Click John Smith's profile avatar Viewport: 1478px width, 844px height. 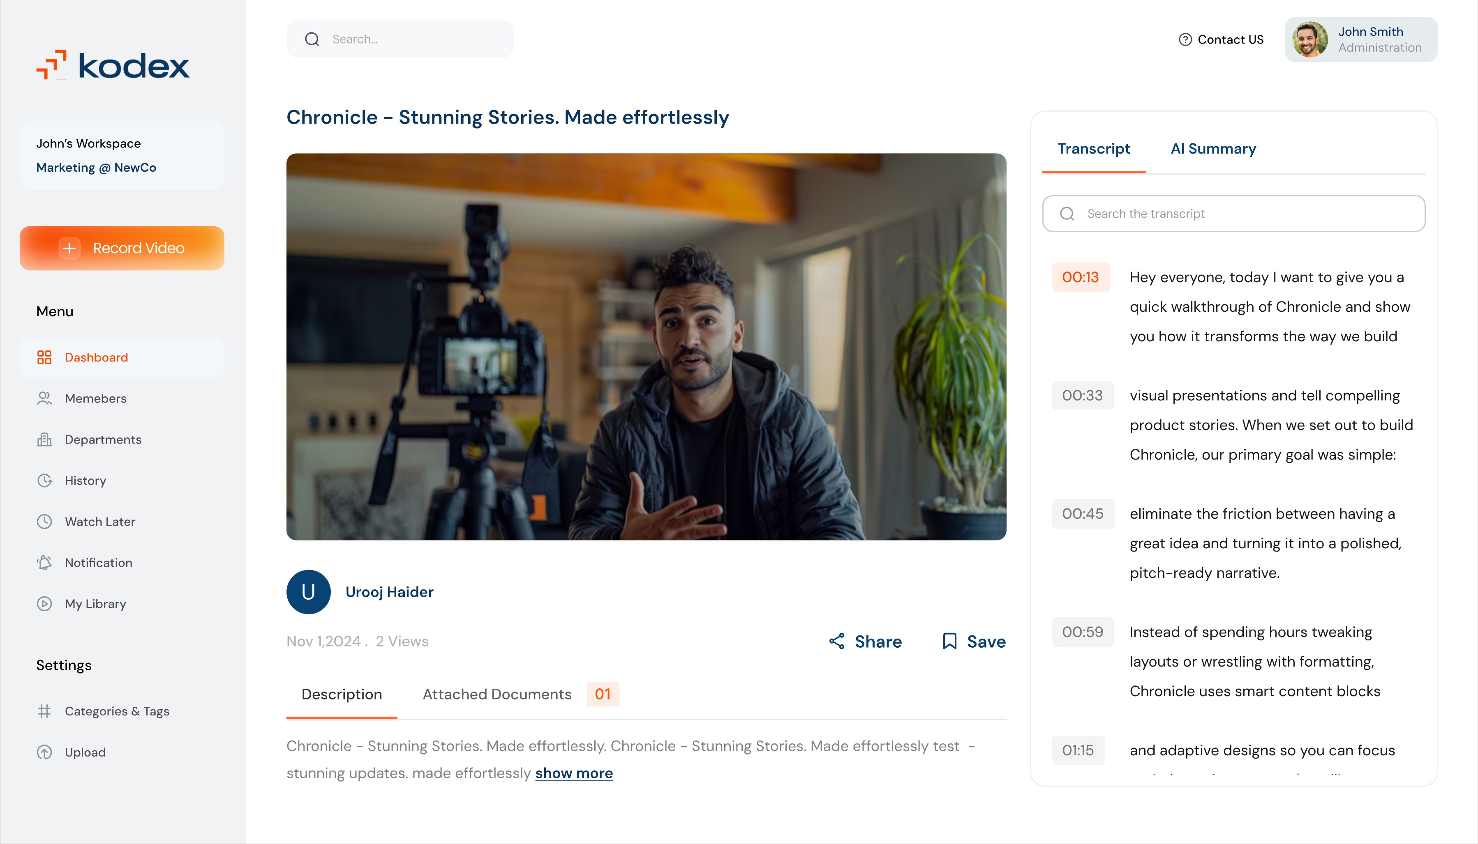pos(1310,39)
